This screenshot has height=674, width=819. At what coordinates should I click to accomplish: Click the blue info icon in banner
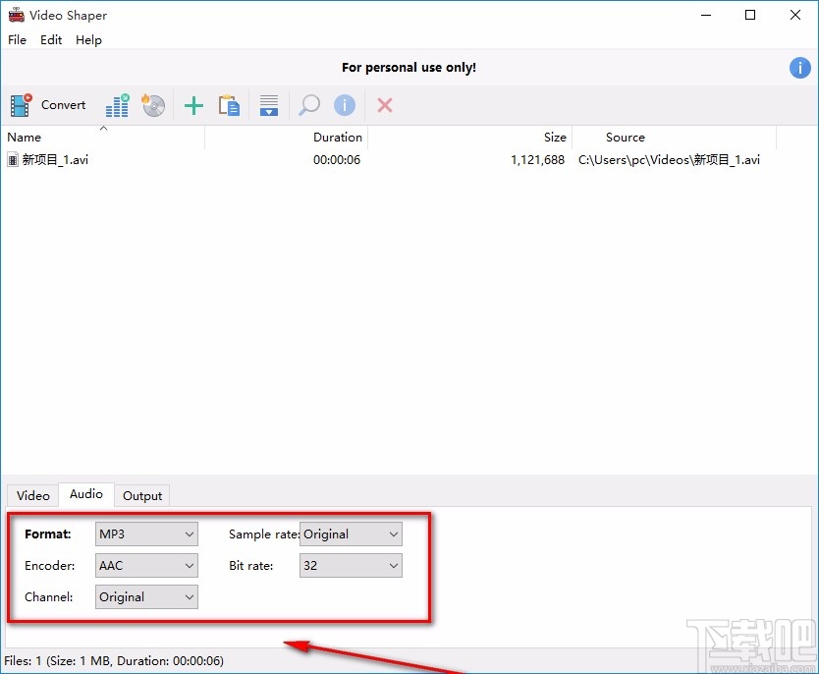pyautogui.click(x=799, y=68)
